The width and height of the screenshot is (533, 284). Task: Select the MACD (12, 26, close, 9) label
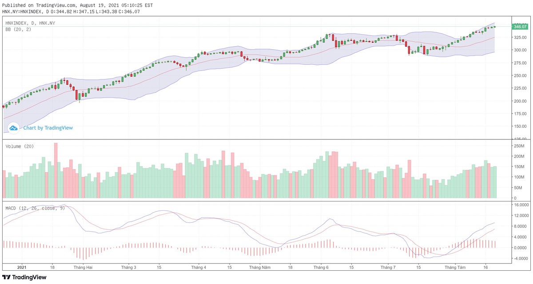[x=35, y=208]
